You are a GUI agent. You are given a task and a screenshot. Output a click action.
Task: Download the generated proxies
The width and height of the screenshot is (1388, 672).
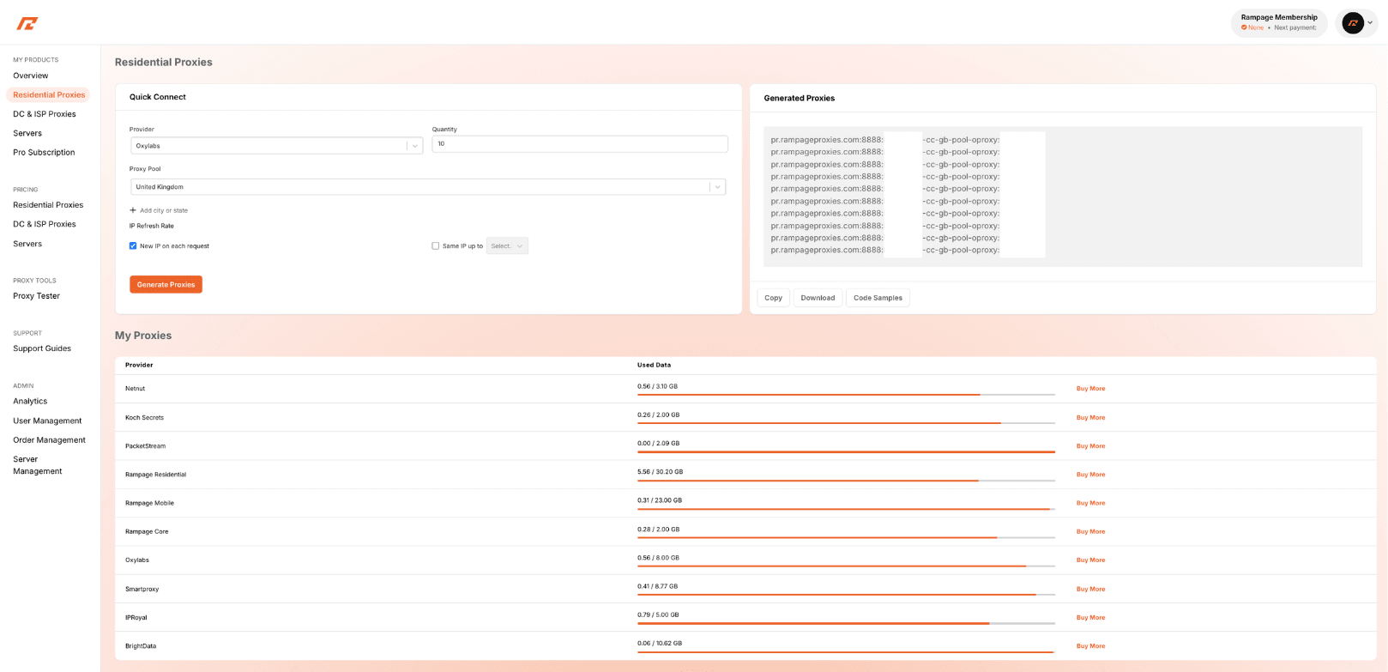point(818,298)
